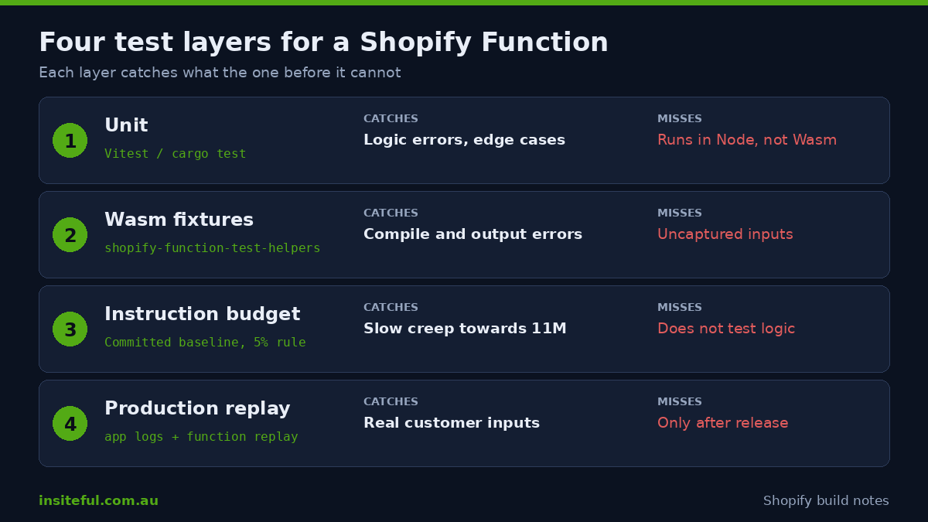Click CATCHES label in Production replay row

click(391, 402)
